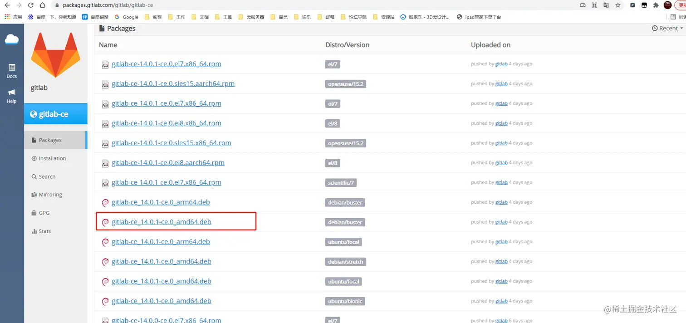Open the 应用 apps shortcut in bookmarks bar
Image resolution: width=686 pixels, height=323 pixels.
pyautogui.click(x=13, y=17)
